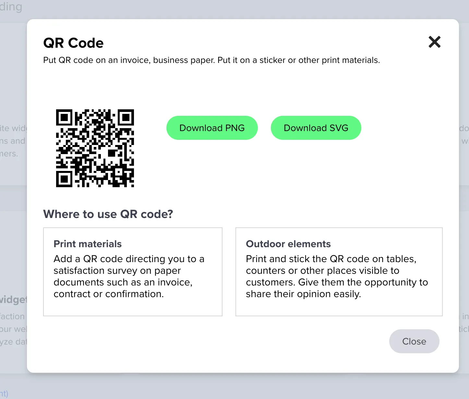Click the Print materials body text

click(129, 276)
